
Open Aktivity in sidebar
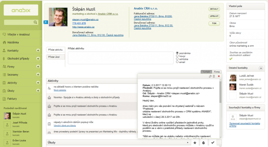tap(12, 83)
